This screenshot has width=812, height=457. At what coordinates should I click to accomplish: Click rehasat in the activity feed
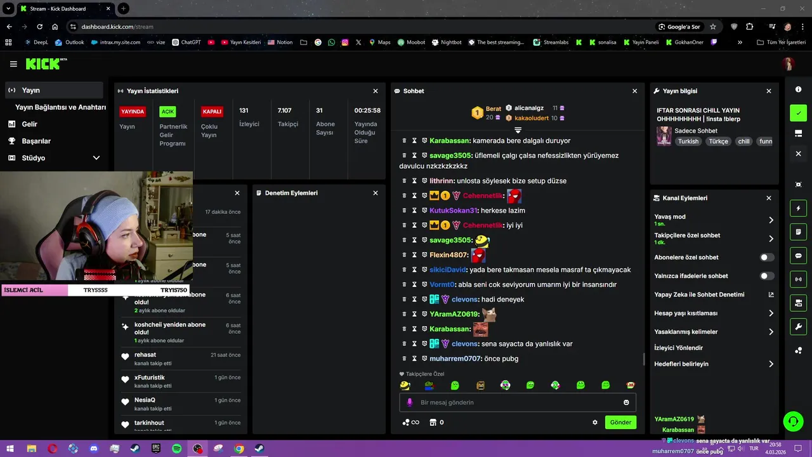pyautogui.click(x=145, y=355)
